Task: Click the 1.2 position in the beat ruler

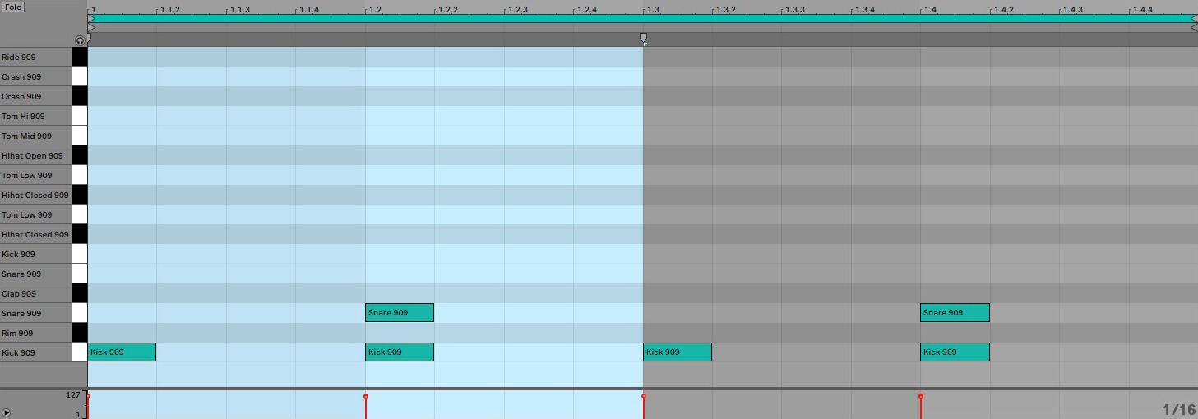Action: click(374, 10)
